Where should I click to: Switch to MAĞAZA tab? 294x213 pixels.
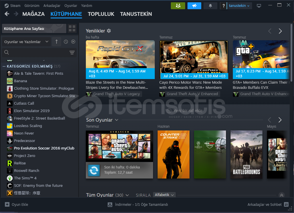pos(34,14)
